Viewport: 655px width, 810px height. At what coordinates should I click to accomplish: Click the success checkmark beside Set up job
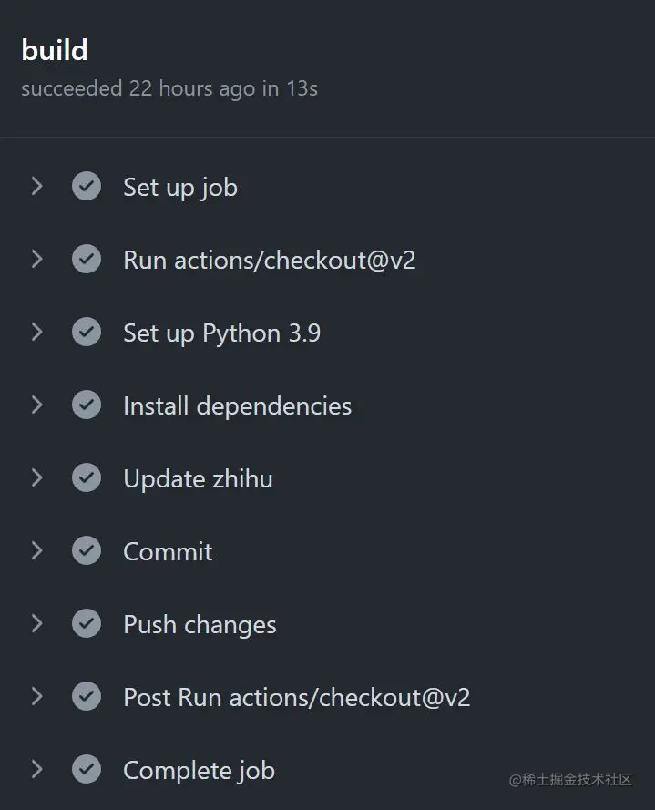(x=87, y=187)
